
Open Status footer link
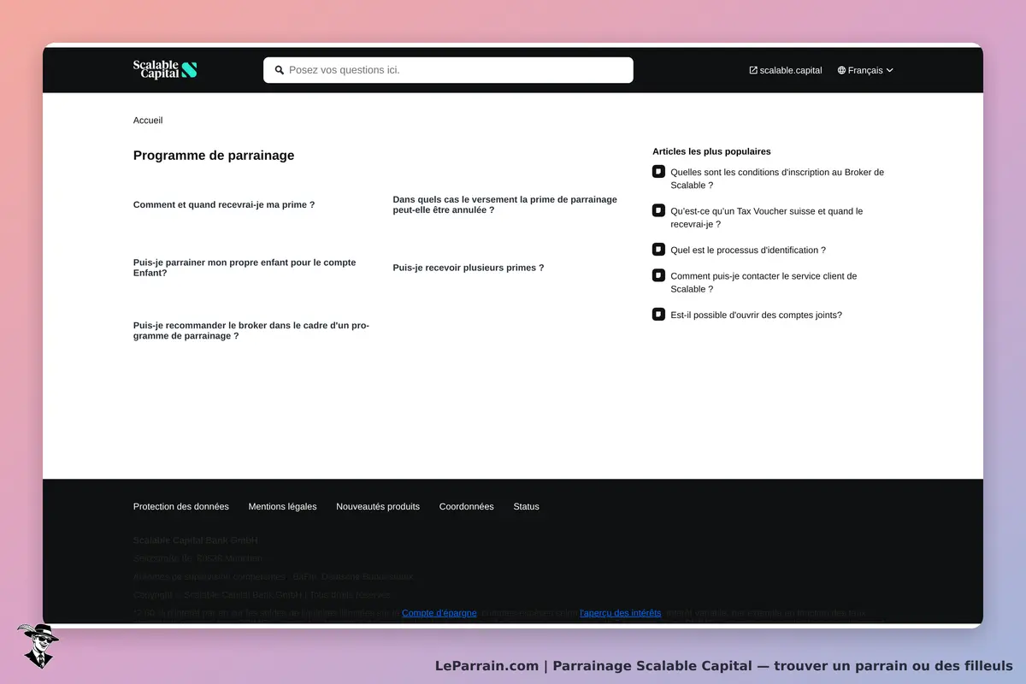click(526, 507)
